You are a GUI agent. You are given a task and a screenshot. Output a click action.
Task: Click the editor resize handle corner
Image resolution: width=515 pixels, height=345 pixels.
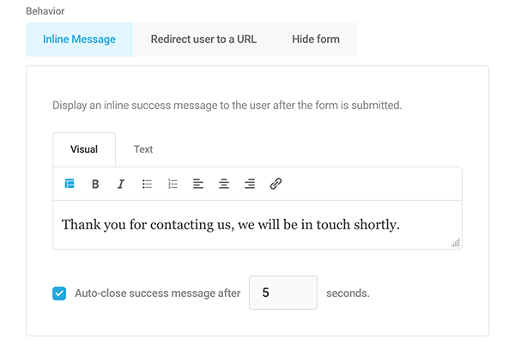tap(456, 243)
